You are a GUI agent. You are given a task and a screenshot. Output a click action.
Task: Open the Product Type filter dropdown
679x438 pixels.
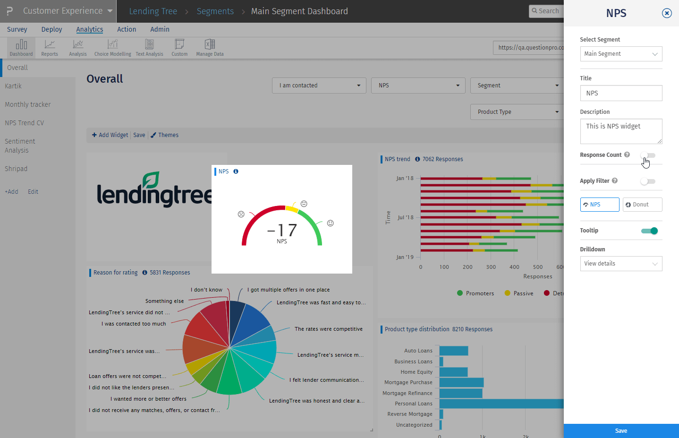pos(517,112)
